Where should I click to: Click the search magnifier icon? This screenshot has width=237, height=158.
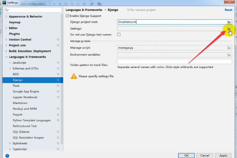click(x=7, y=10)
